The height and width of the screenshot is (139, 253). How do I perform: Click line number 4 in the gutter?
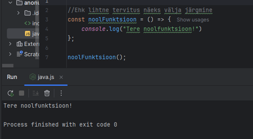46,29
